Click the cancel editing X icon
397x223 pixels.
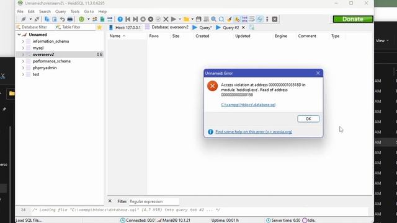point(166,19)
